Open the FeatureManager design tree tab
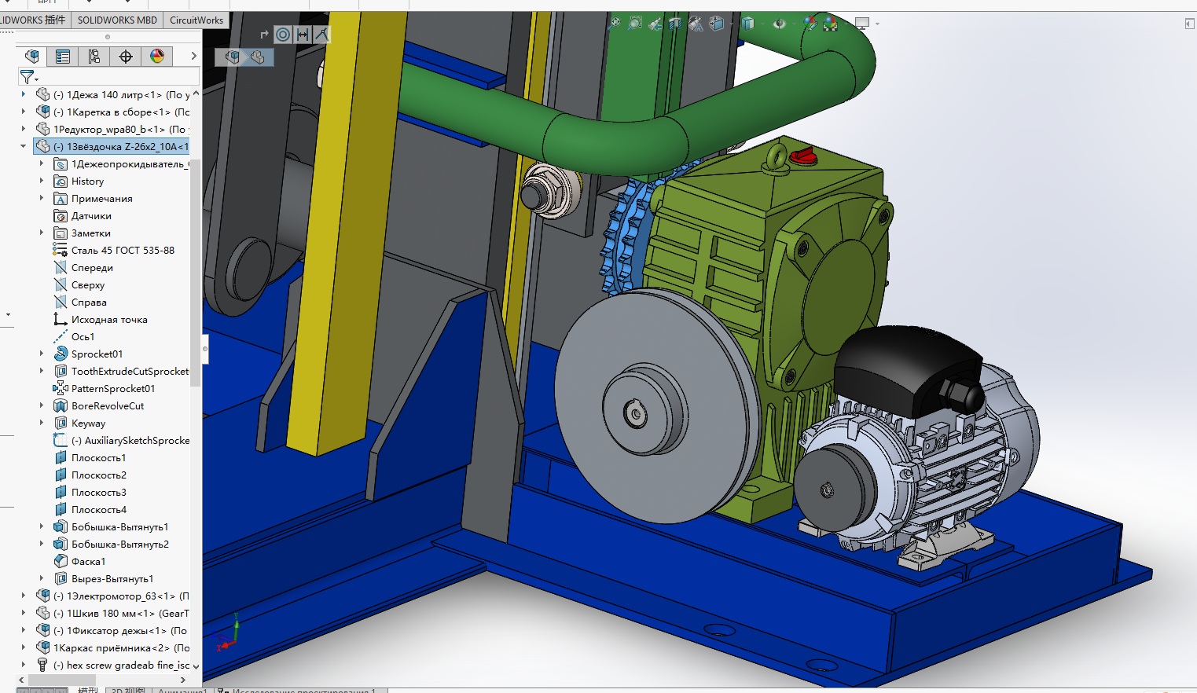 [x=32, y=56]
